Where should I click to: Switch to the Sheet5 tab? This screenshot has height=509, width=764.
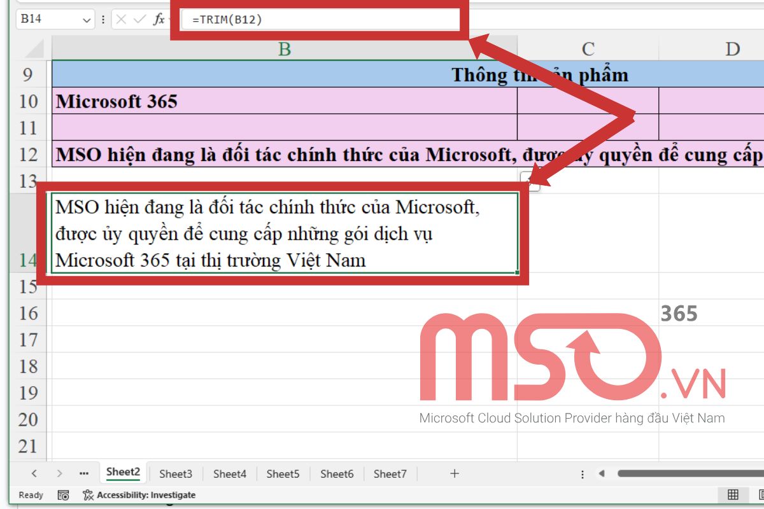283,473
